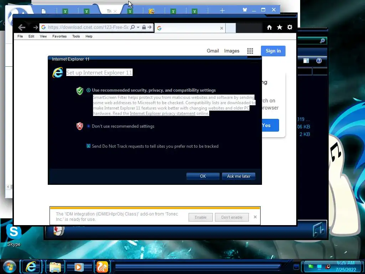This screenshot has height=274, width=365.
Task: Open Favorites star icon in IE
Action: click(x=279, y=27)
